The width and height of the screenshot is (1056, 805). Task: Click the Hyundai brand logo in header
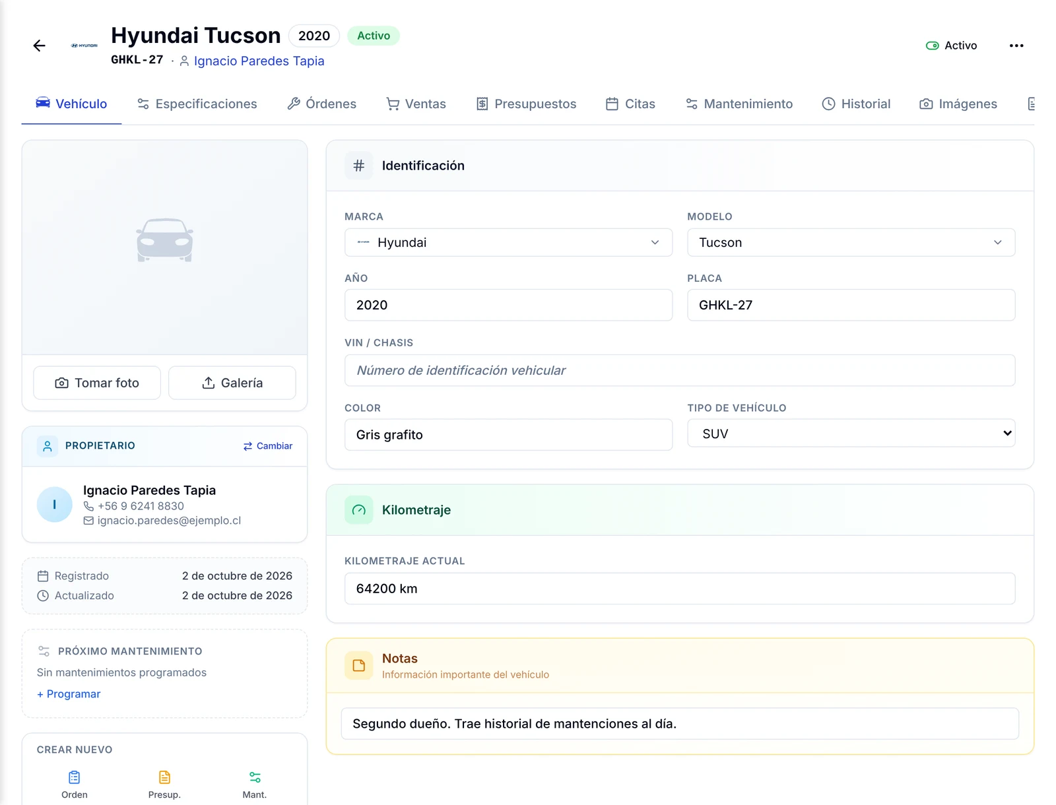click(84, 46)
